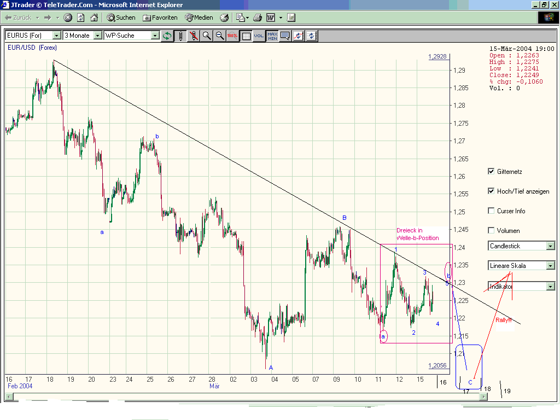The height and width of the screenshot is (420, 560).
Task: Click the zoom in magnifier
Action: (x=207, y=36)
